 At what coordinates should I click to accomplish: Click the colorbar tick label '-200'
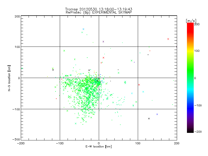pyautogui.click(x=198, y=132)
